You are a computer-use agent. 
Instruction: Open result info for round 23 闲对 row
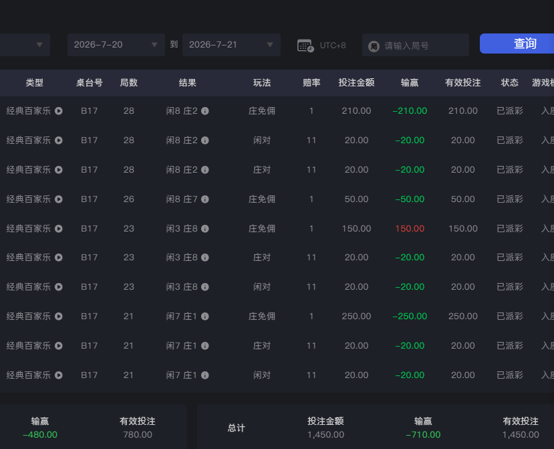click(205, 286)
